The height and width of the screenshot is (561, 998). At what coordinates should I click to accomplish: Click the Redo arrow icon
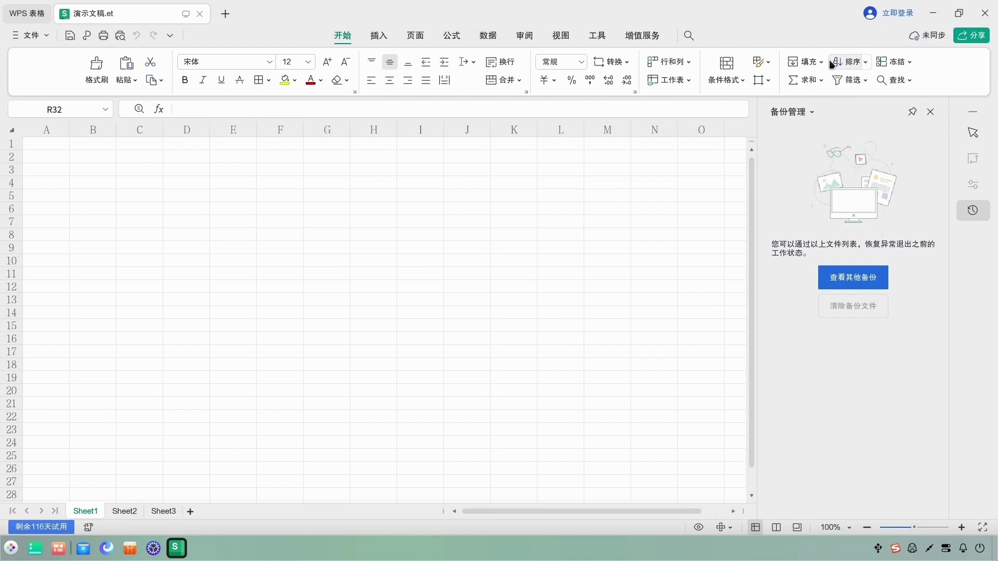(153, 35)
